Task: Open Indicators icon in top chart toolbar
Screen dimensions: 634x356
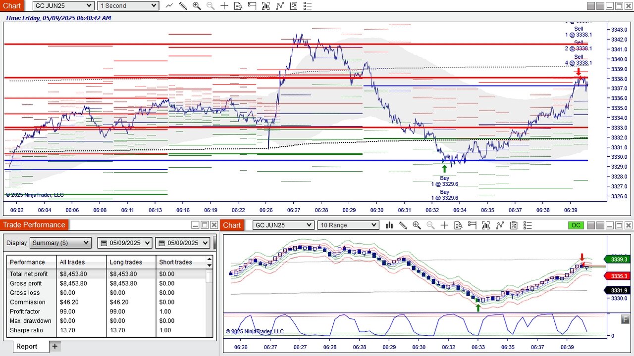Action: pyautogui.click(x=280, y=6)
